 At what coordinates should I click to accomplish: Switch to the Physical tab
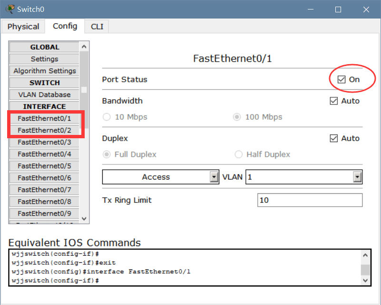point(23,27)
